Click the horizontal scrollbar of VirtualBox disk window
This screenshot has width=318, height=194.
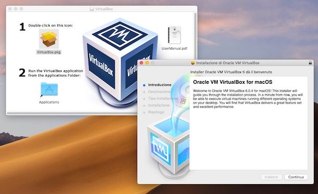pyautogui.click(x=72, y=113)
